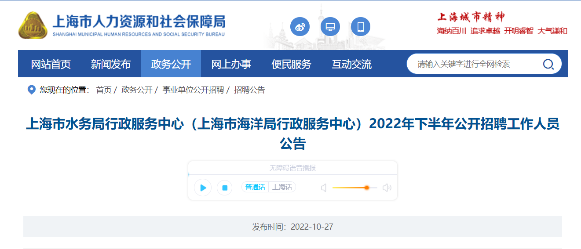Click the 上海市人力资源和社会保障局 site title
The height and width of the screenshot is (249, 581).
coord(139,21)
